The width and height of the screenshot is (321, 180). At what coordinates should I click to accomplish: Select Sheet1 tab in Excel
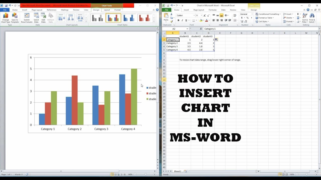178,171
